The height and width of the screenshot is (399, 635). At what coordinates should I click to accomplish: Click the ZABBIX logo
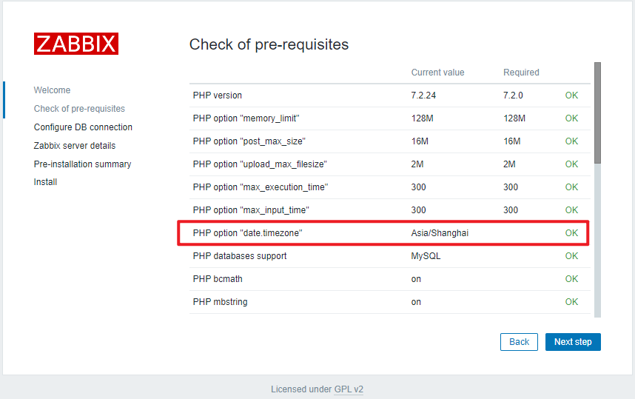[75, 44]
